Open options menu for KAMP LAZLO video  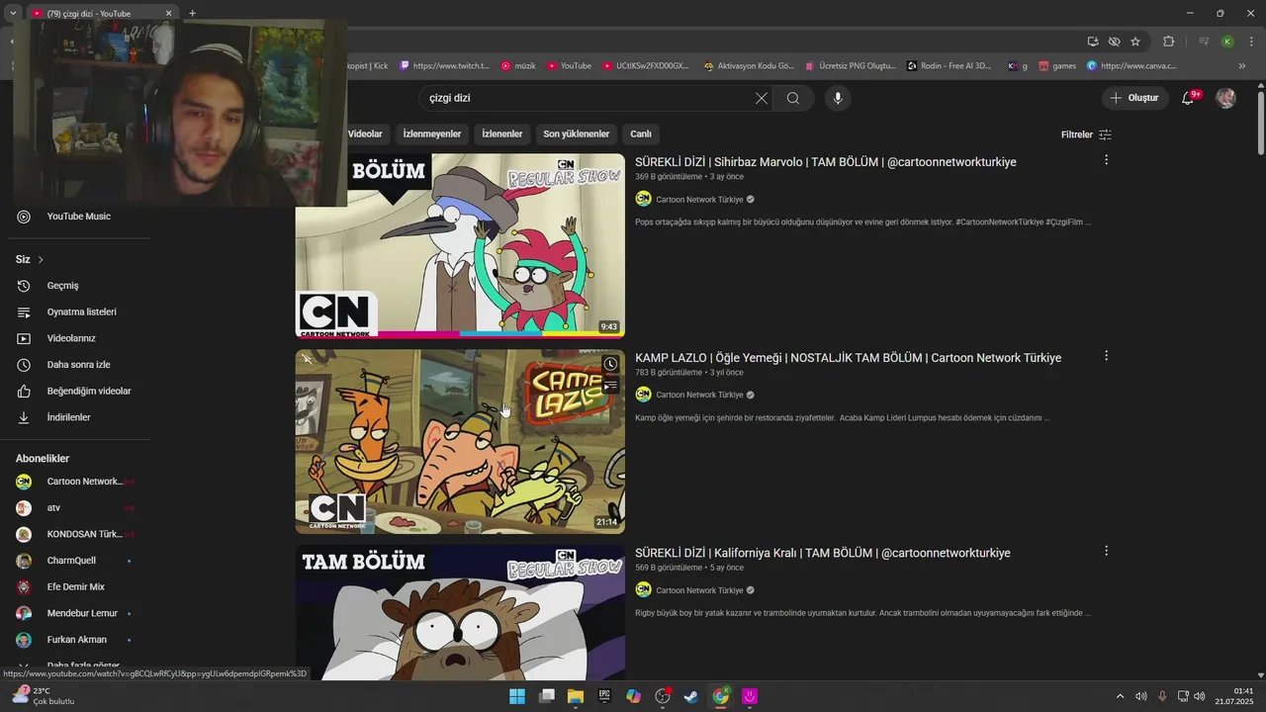1106,356
